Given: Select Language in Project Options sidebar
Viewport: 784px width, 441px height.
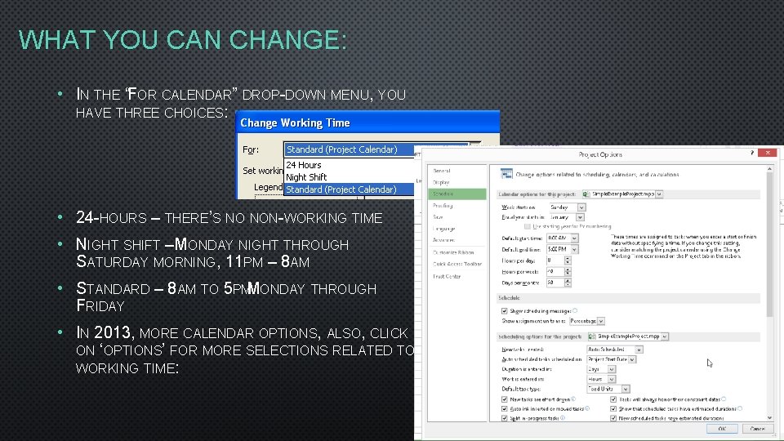Looking at the screenshot, I should (x=457, y=229).
